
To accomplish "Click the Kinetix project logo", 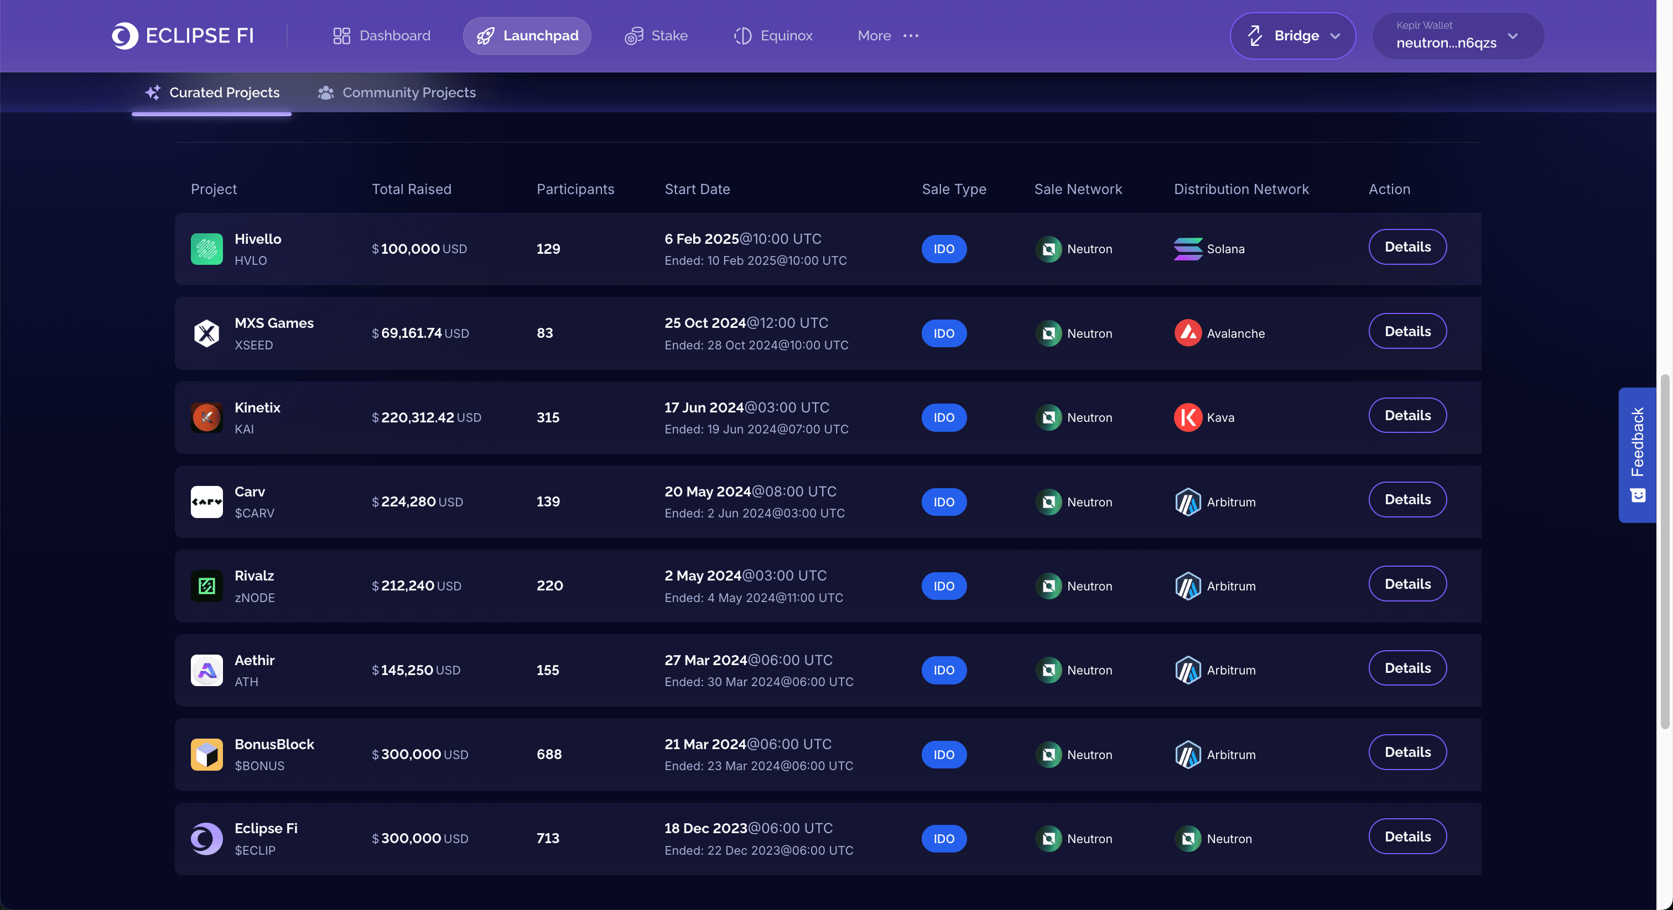I will [x=206, y=417].
